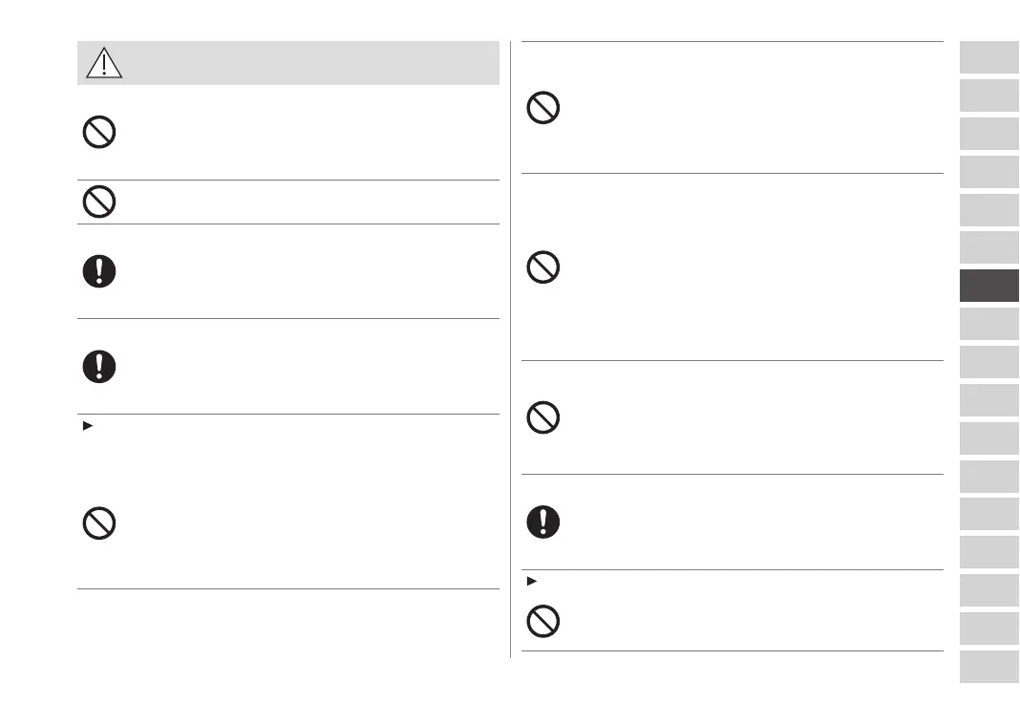Screen dimensions: 1020x725
Task: Click the exclamation mandatory icon in right column
Action: (543, 521)
